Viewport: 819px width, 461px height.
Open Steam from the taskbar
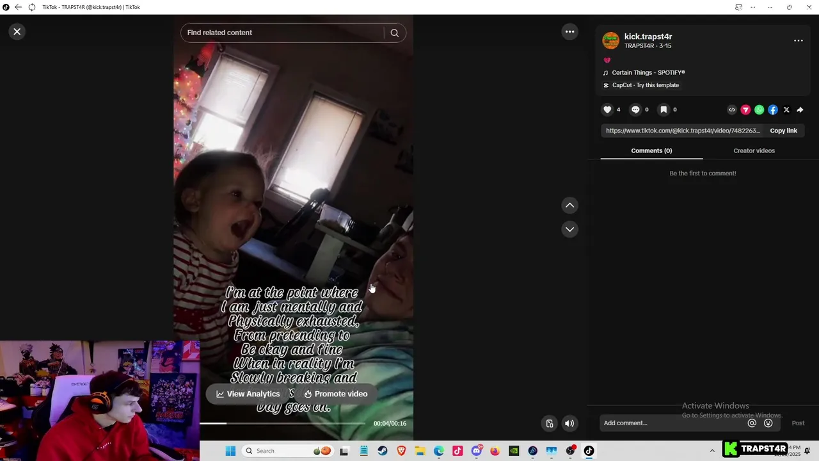coord(383,451)
